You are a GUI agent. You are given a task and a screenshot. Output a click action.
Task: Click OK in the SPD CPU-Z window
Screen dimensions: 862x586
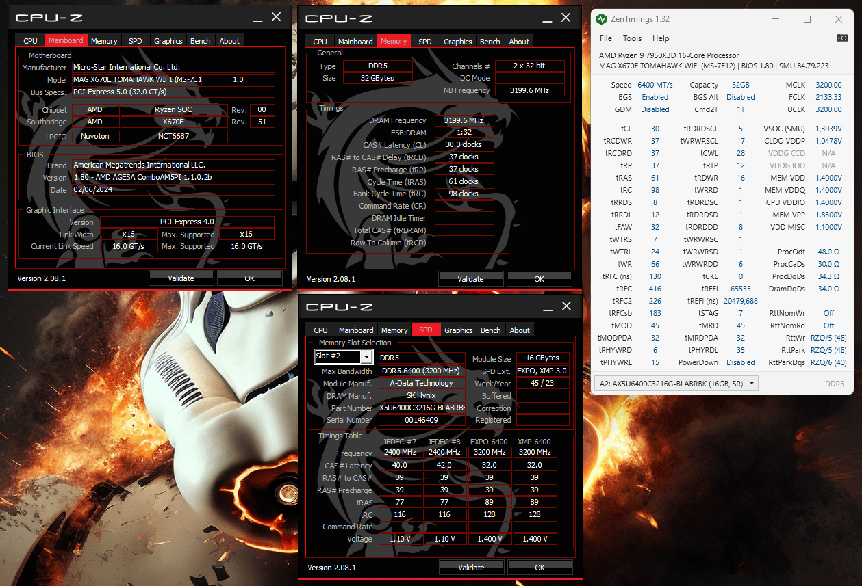pos(540,567)
